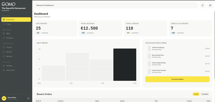Click the Spicy Avocado Tacos item name
This screenshot has height=102, width=215.
click(158, 55)
